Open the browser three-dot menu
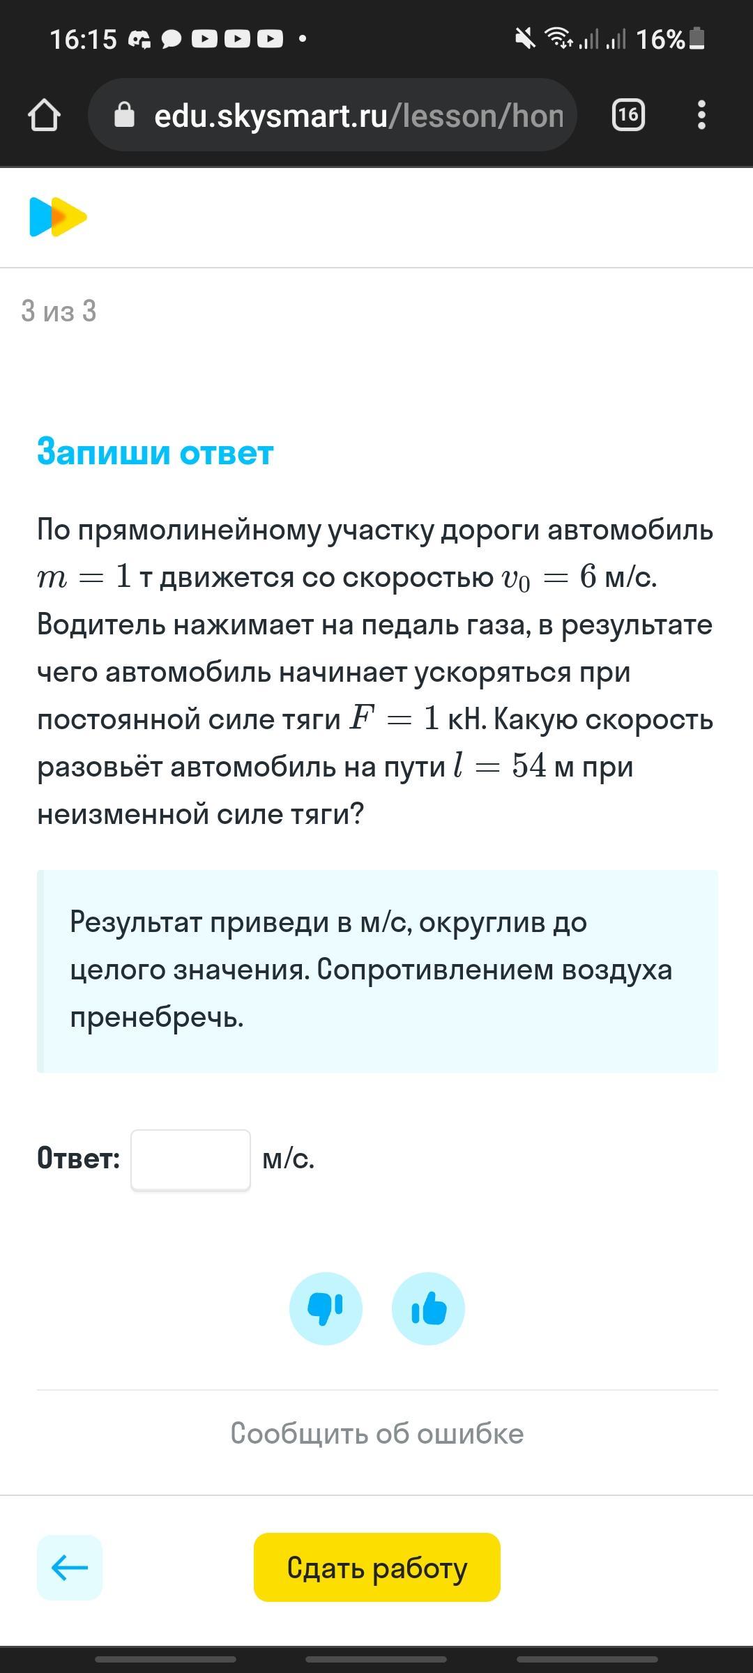 click(x=701, y=115)
